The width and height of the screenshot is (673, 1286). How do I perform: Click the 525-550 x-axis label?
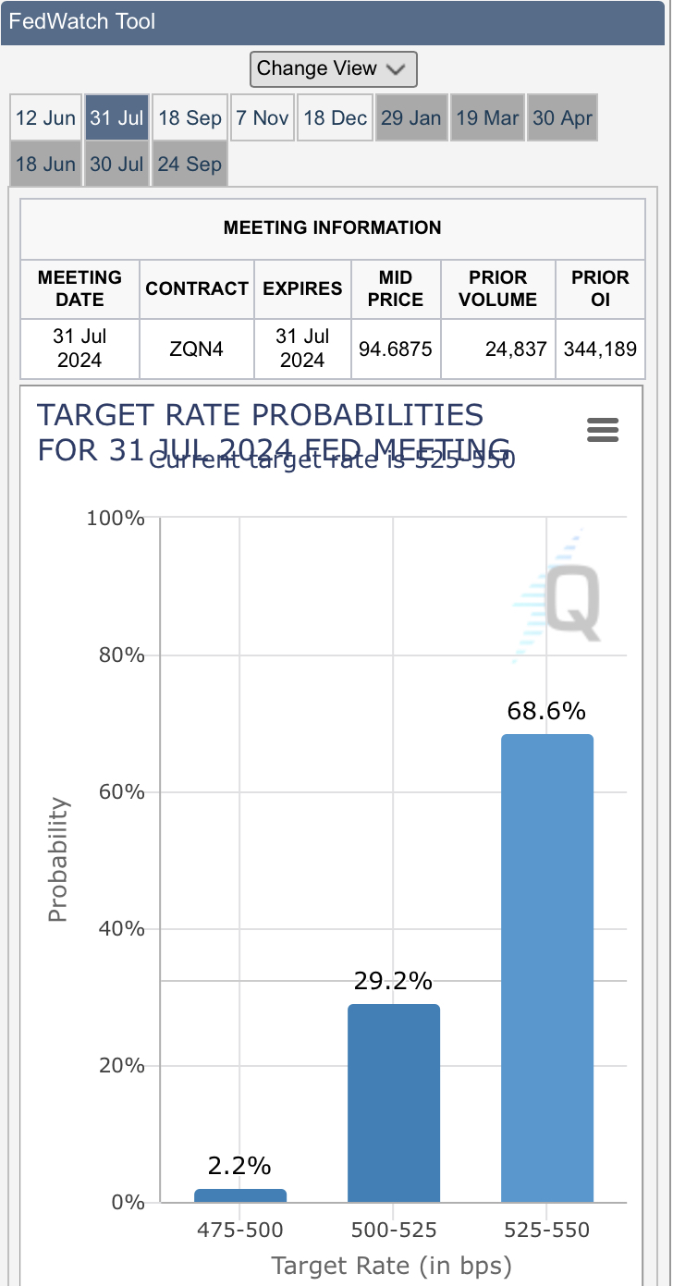[546, 1231]
